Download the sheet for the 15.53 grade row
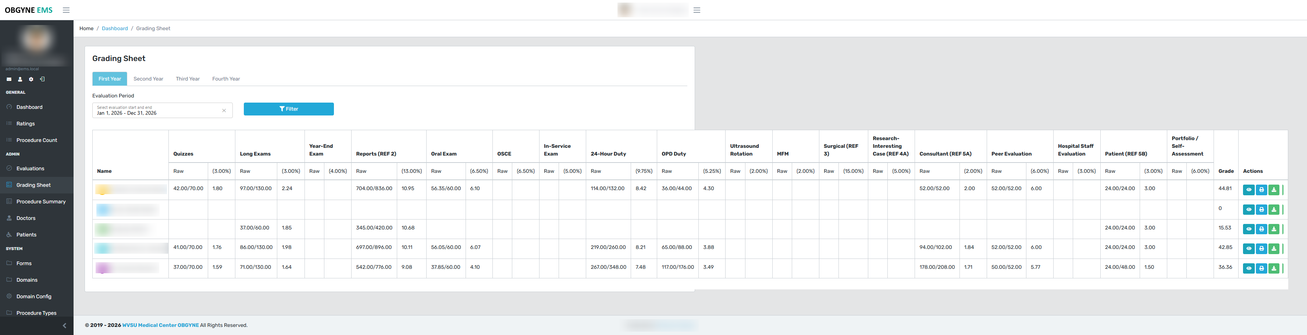1307x335 pixels. pyautogui.click(x=1274, y=229)
